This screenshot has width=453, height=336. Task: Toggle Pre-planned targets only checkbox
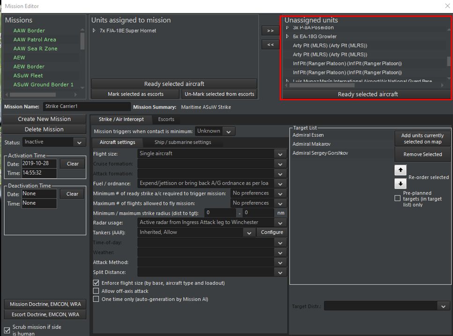398,198
